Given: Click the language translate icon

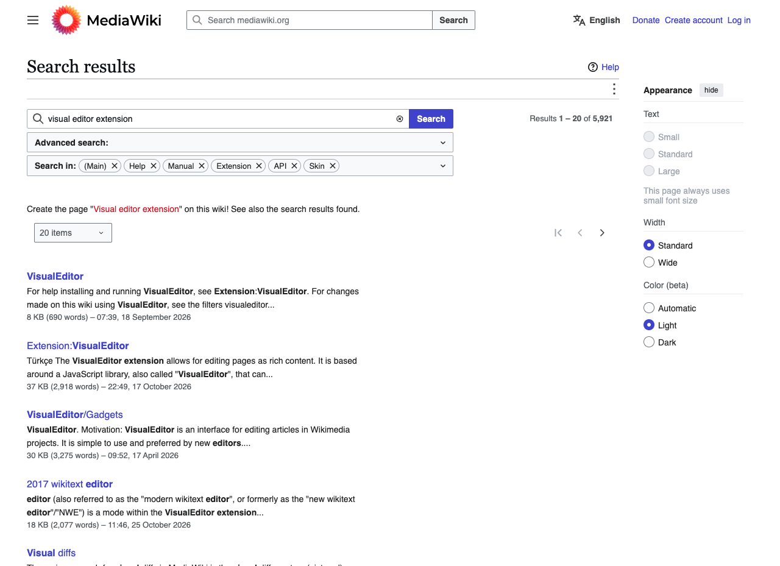Looking at the screenshot, I should click(x=579, y=20).
